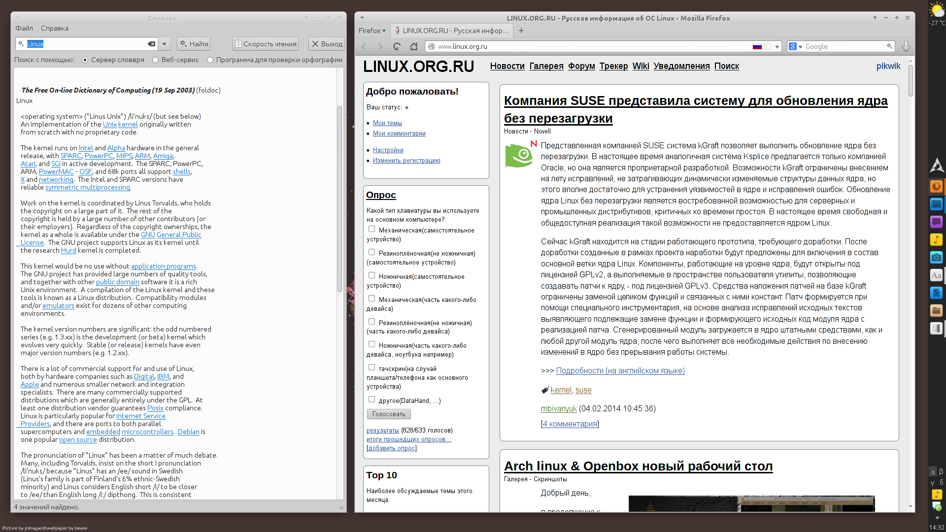Open yellow music player in dock
The image size is (946, 532).
pyautogui.click(x=936, y=239)
